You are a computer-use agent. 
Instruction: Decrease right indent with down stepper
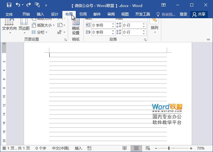click(x=113, y=34)
